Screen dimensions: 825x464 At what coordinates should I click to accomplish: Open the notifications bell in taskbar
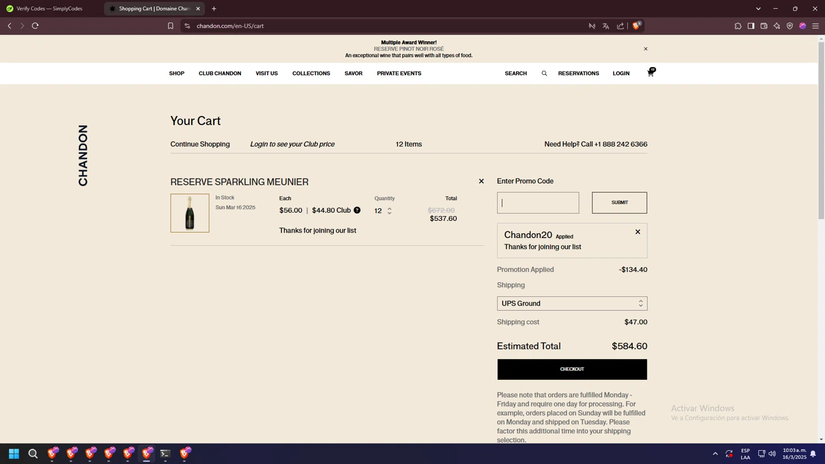click(x=813, y=454)
